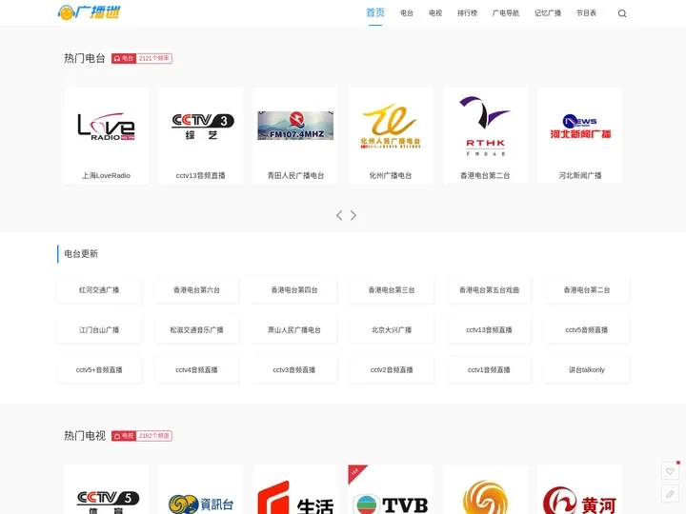Viewport: 686px width, 514px height.
Task: Open cctv13音频直播 update list link
Action: [x=489, y=330]
